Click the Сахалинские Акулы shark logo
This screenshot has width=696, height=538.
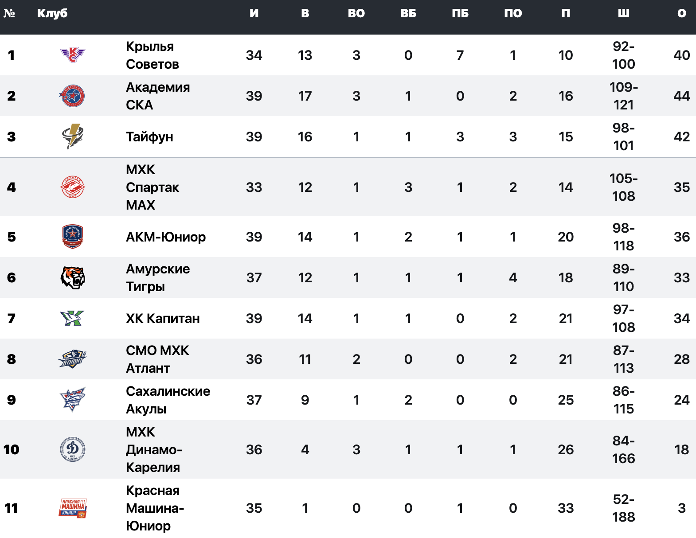pos(72,400)
